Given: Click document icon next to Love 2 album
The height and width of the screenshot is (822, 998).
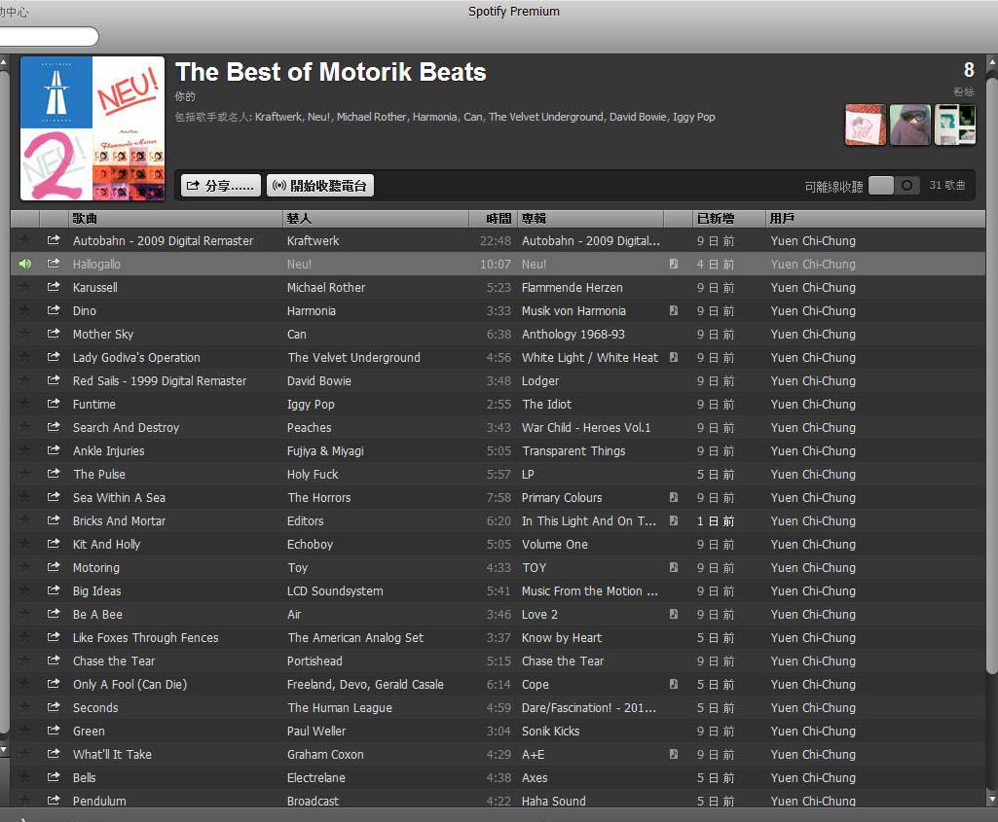Looking at the screenshot, I should coord(672,614).
